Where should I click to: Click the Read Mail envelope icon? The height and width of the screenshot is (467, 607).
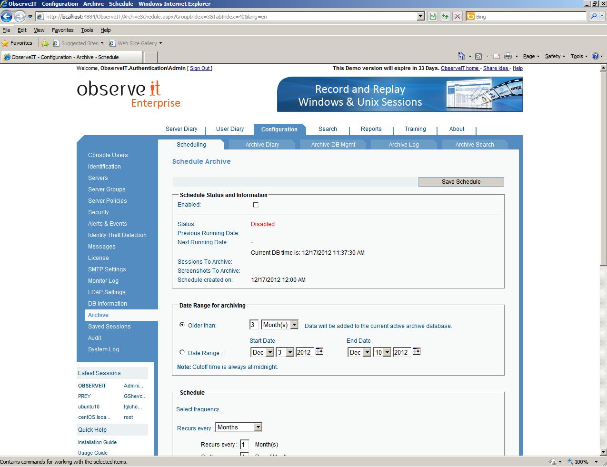pos(497,56)
